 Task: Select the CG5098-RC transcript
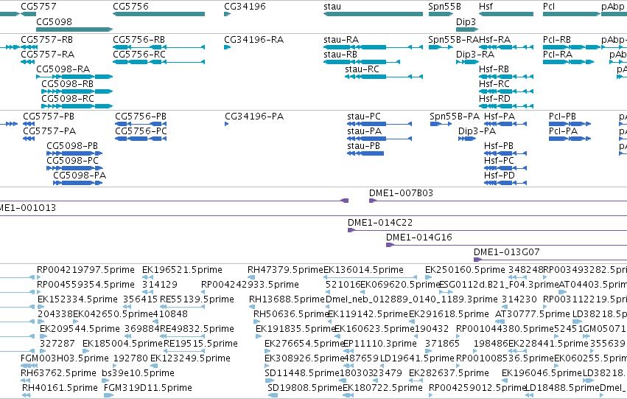pyautogui.click(x=77, y=106)
